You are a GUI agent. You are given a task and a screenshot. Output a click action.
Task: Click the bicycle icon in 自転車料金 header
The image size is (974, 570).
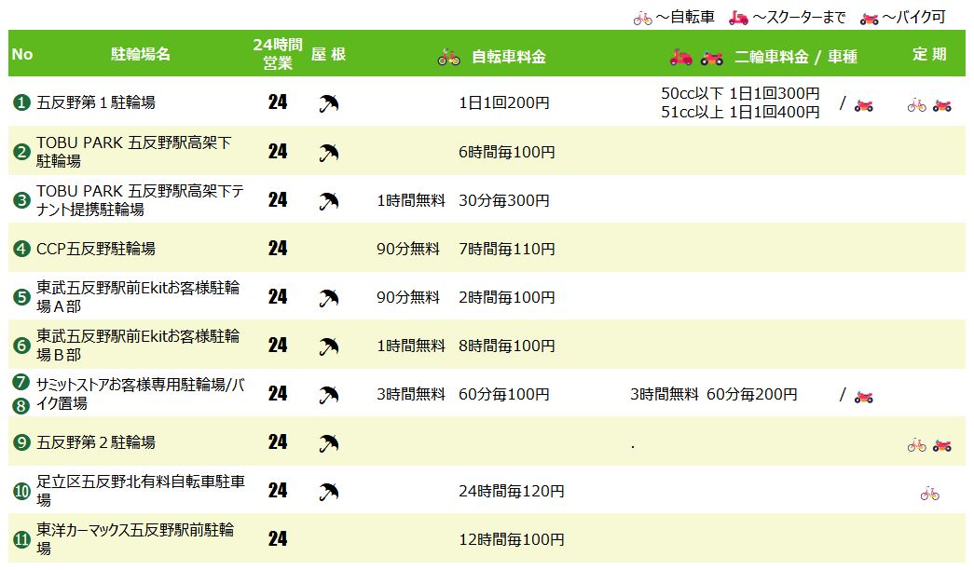pyautogui.click(x=449, y=58)
